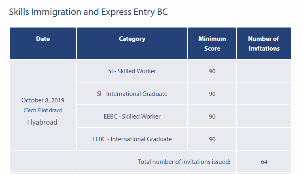The image size is (303, 174).
Task: Click the minimum score for EEBC - International Graduate
Action: (212, 139)
